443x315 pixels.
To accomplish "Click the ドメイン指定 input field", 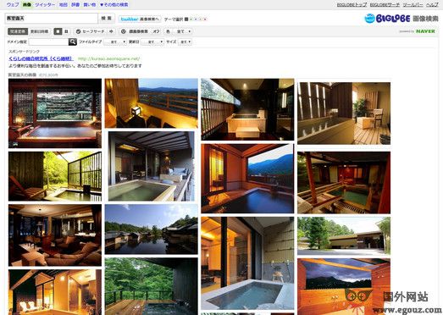I will [48, 41].
